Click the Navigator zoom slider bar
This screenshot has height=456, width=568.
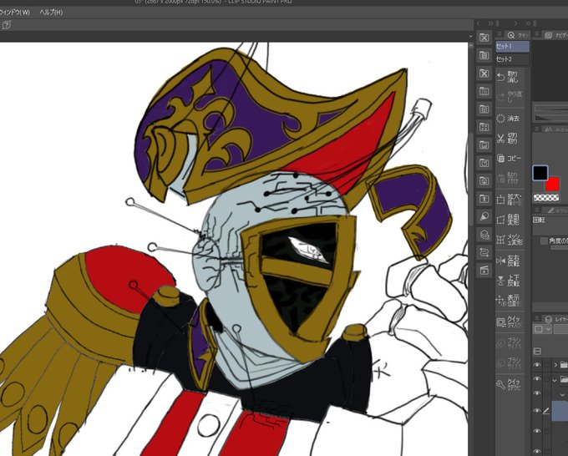(550, 108)
